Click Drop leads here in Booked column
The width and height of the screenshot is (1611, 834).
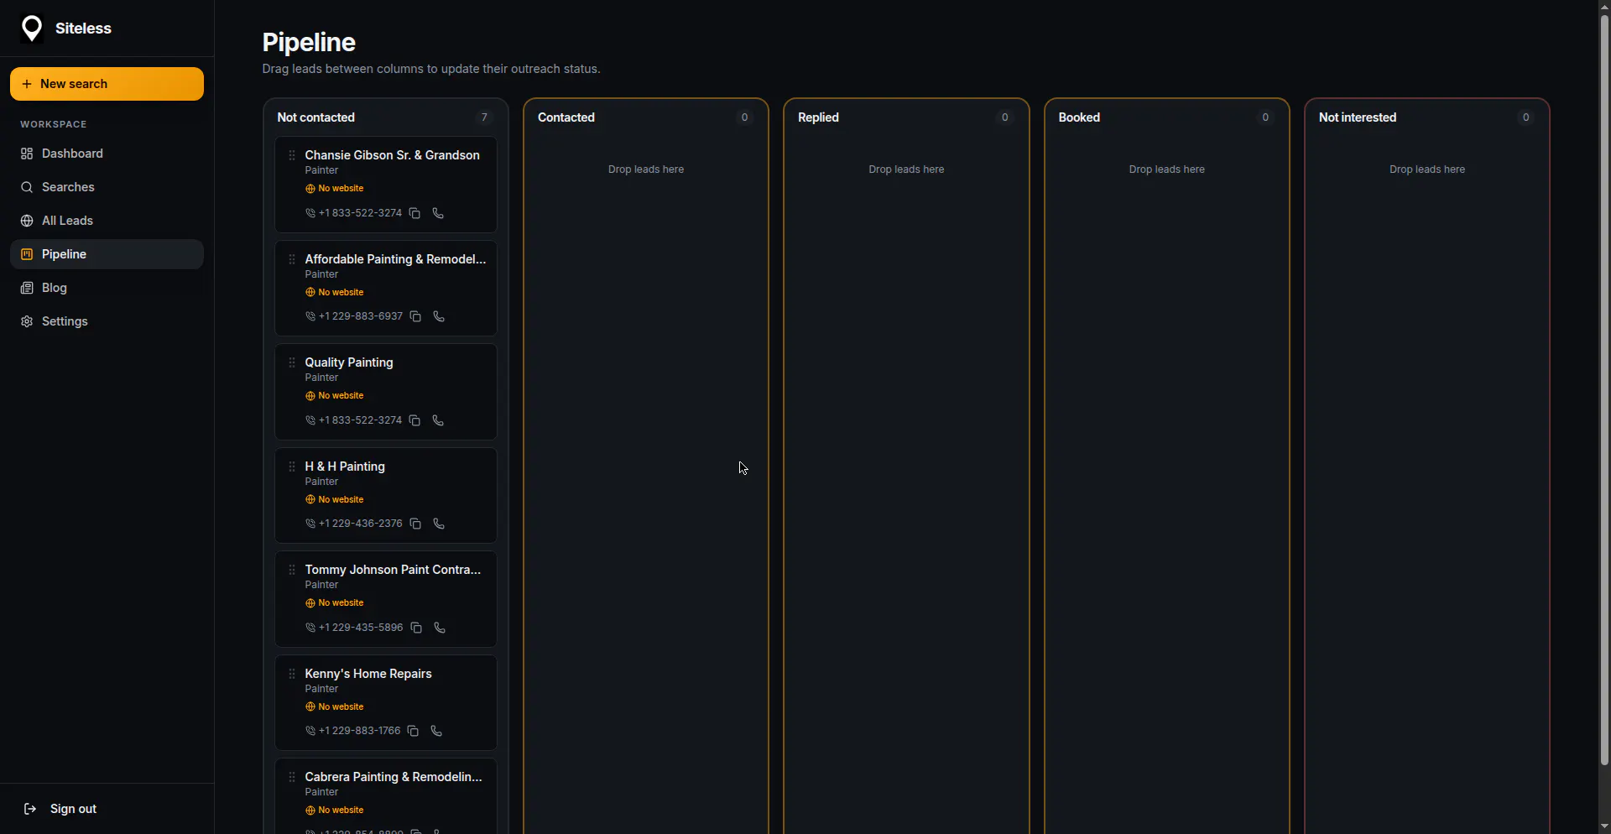1167,169
